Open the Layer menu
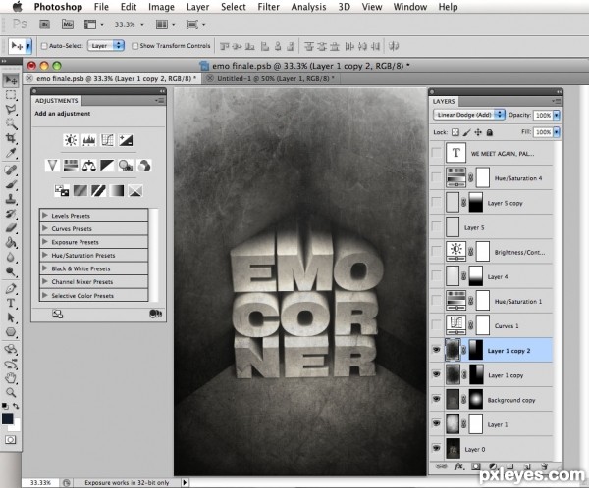The height and width of the screenshot is (488, 589). 197,7
